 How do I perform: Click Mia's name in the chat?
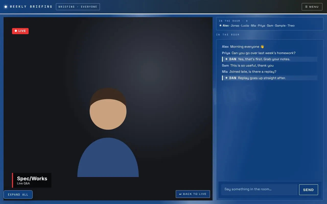tap(225, 72)
